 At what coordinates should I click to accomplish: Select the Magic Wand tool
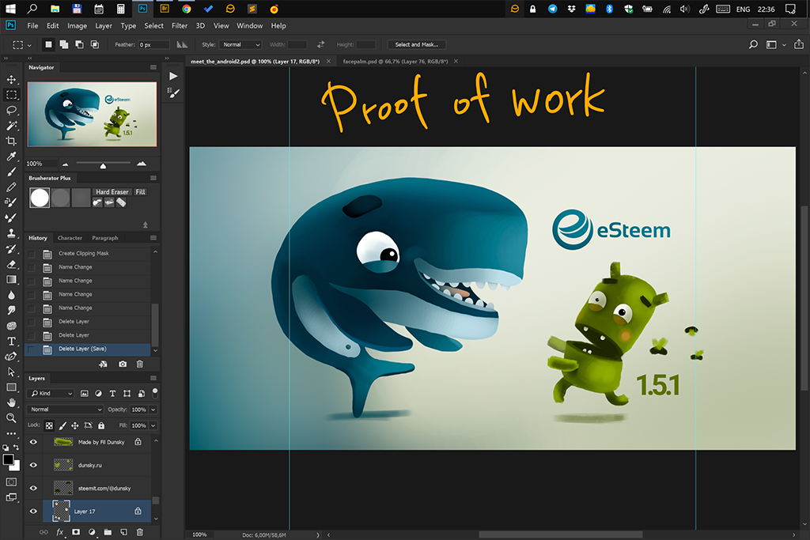tap(11, 126)
